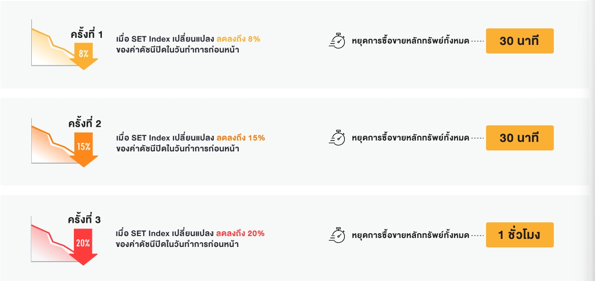Click the highlighted ลดลงถึง 8% text
The height and width of the screenshot is (281, 595).
pyautogui.click(x=238, y=39)
